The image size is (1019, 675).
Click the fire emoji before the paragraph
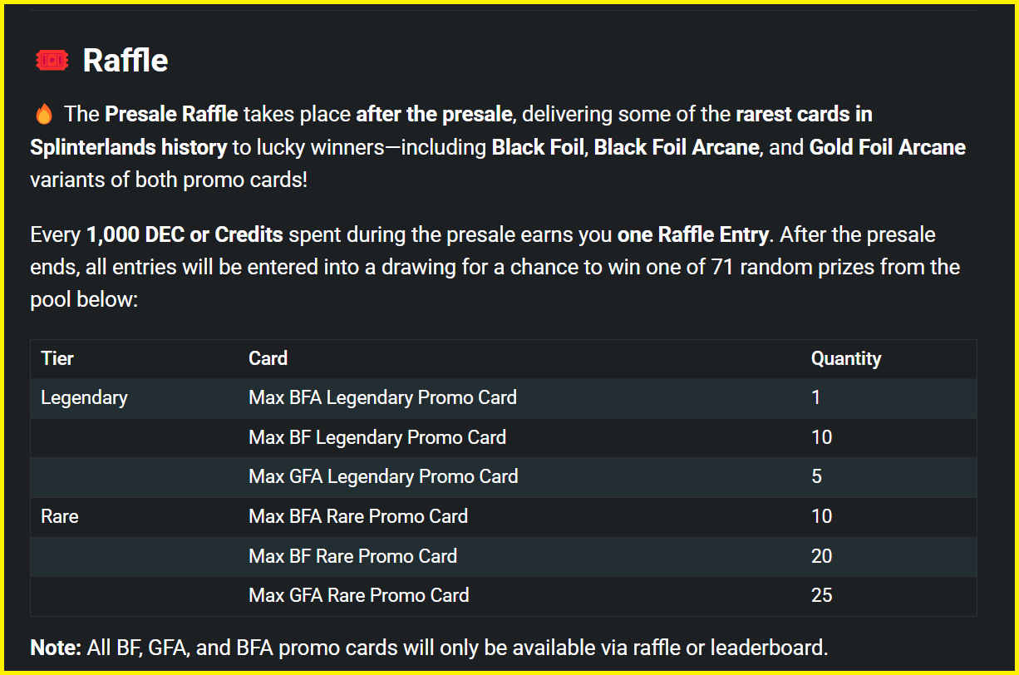click(45, 113)
